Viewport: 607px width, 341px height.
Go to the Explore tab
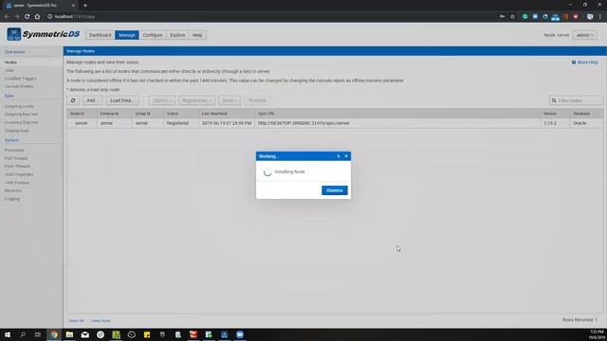pyautogui.click(x=177, y=35)
